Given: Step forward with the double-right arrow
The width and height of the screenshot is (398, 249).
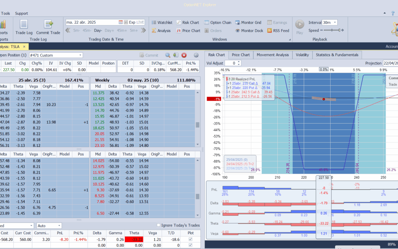Looking at the screenshot, I should pos(143,31).
